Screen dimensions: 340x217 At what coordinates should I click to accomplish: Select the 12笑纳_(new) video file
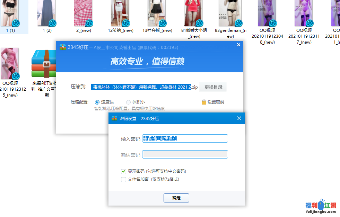[120, 13]
